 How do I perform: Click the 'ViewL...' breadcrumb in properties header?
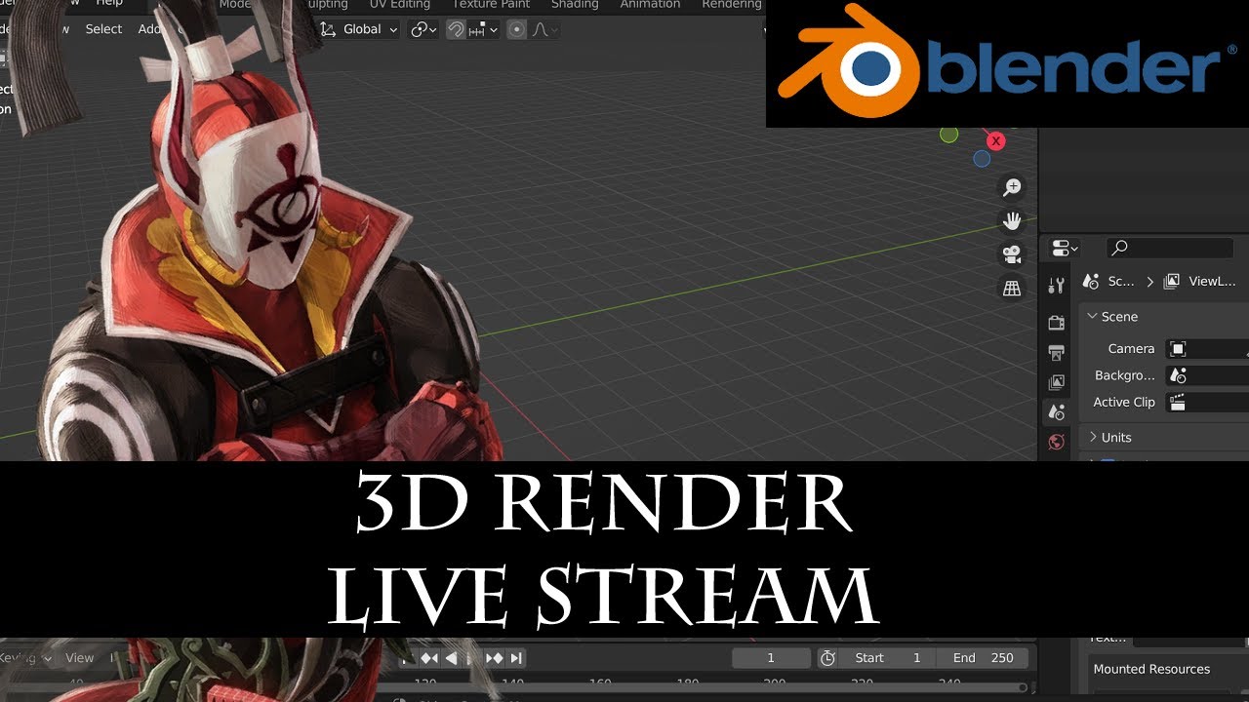1200,281
